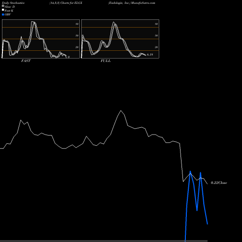Click the '(14,3,3) Charts for ELGX' heading

tap(66, 3)
